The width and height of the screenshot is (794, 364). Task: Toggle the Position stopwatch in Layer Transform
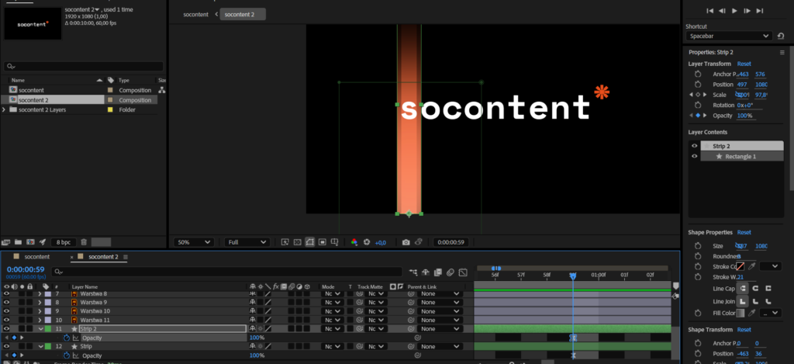(698, 84)
